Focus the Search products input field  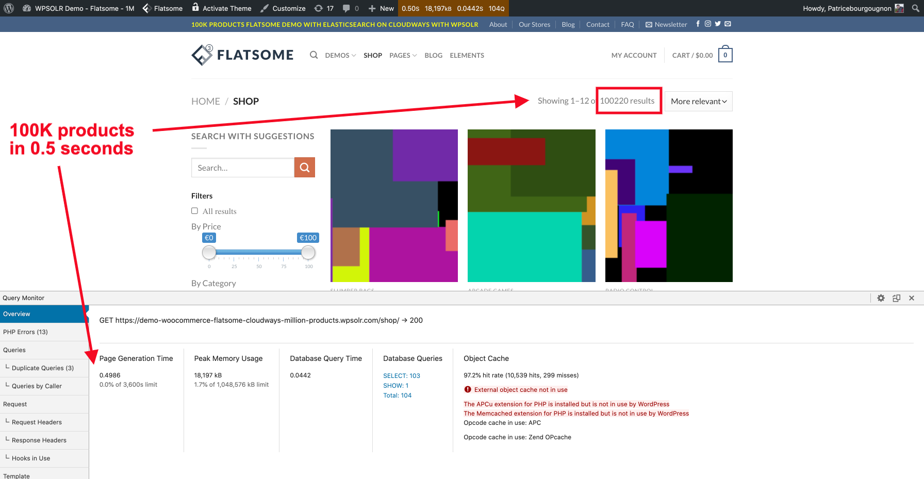pyautogui.click(x=243, y=168)
